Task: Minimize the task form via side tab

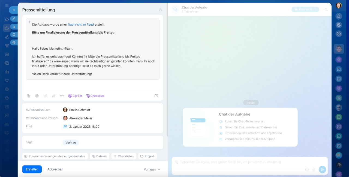Action: (x=14, y=27)
